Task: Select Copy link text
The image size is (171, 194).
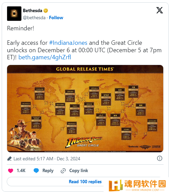Action: 79,171
